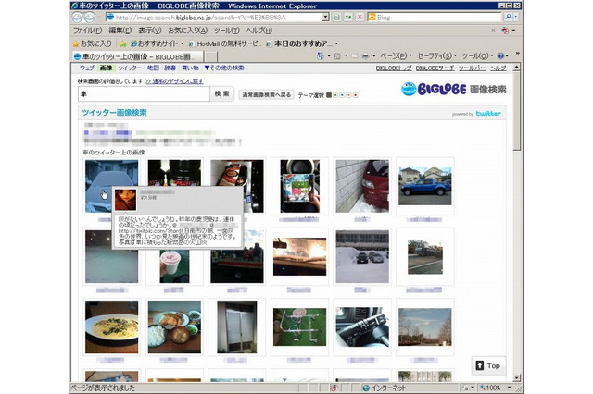The width and height of the screenshot is (593, 394).
Task: Click the browser Forward arrow button
Action: tap(89, 18)
